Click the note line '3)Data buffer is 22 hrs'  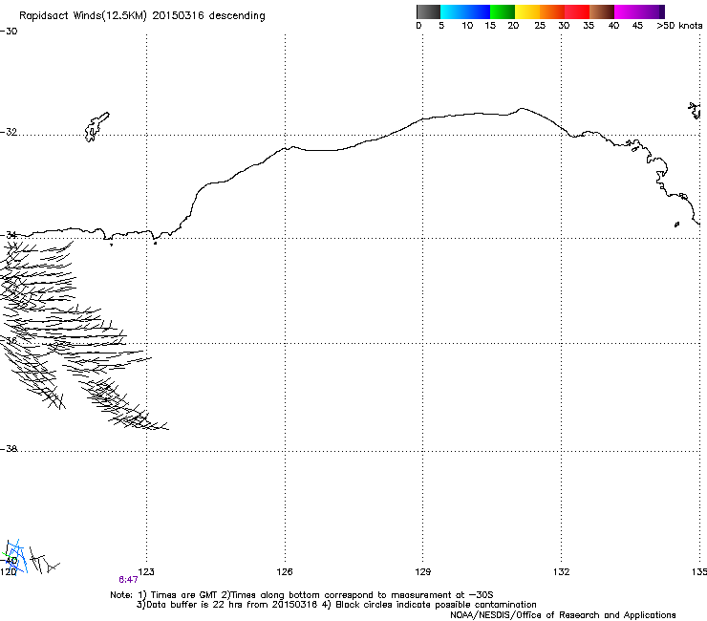336,605
